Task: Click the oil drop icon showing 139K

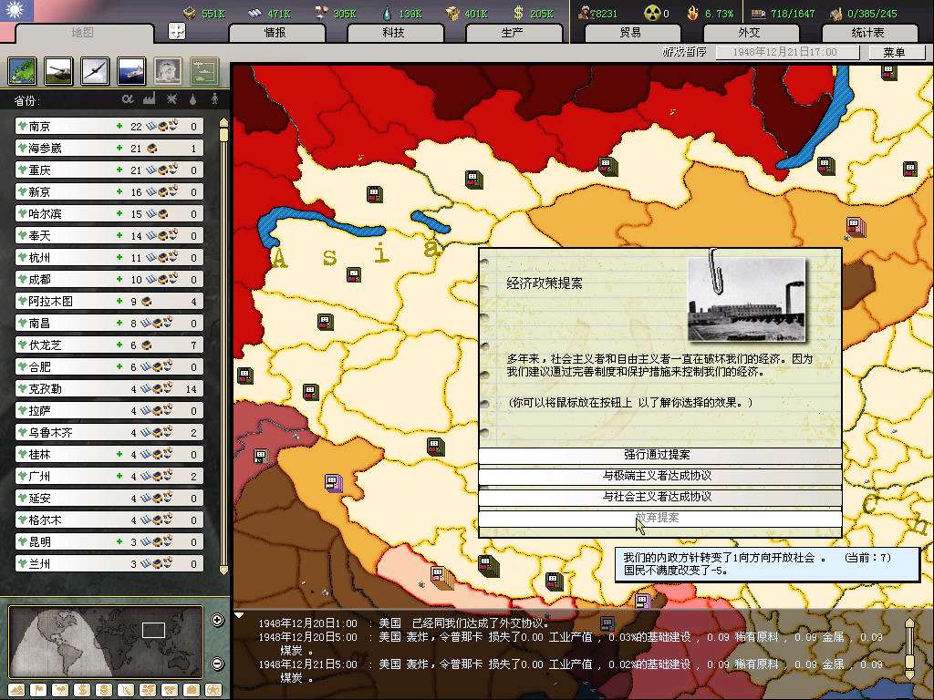Action: [x=388, y=13]
